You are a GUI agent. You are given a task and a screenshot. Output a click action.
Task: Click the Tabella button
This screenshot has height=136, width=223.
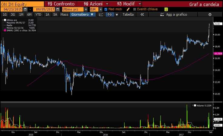(x=128, y=14)
